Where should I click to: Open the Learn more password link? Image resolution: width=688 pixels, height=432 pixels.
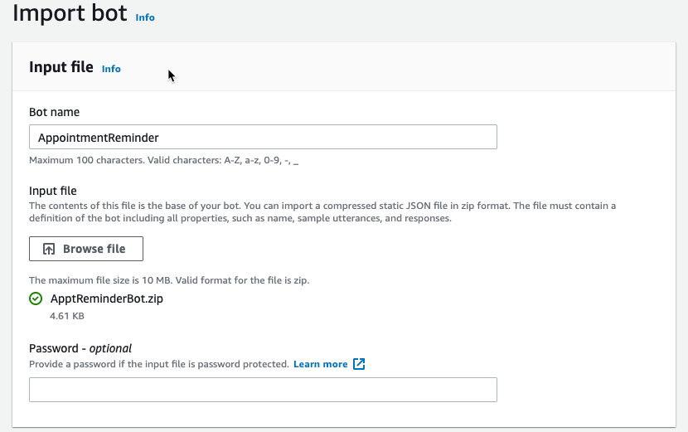(x=320, y=364)
